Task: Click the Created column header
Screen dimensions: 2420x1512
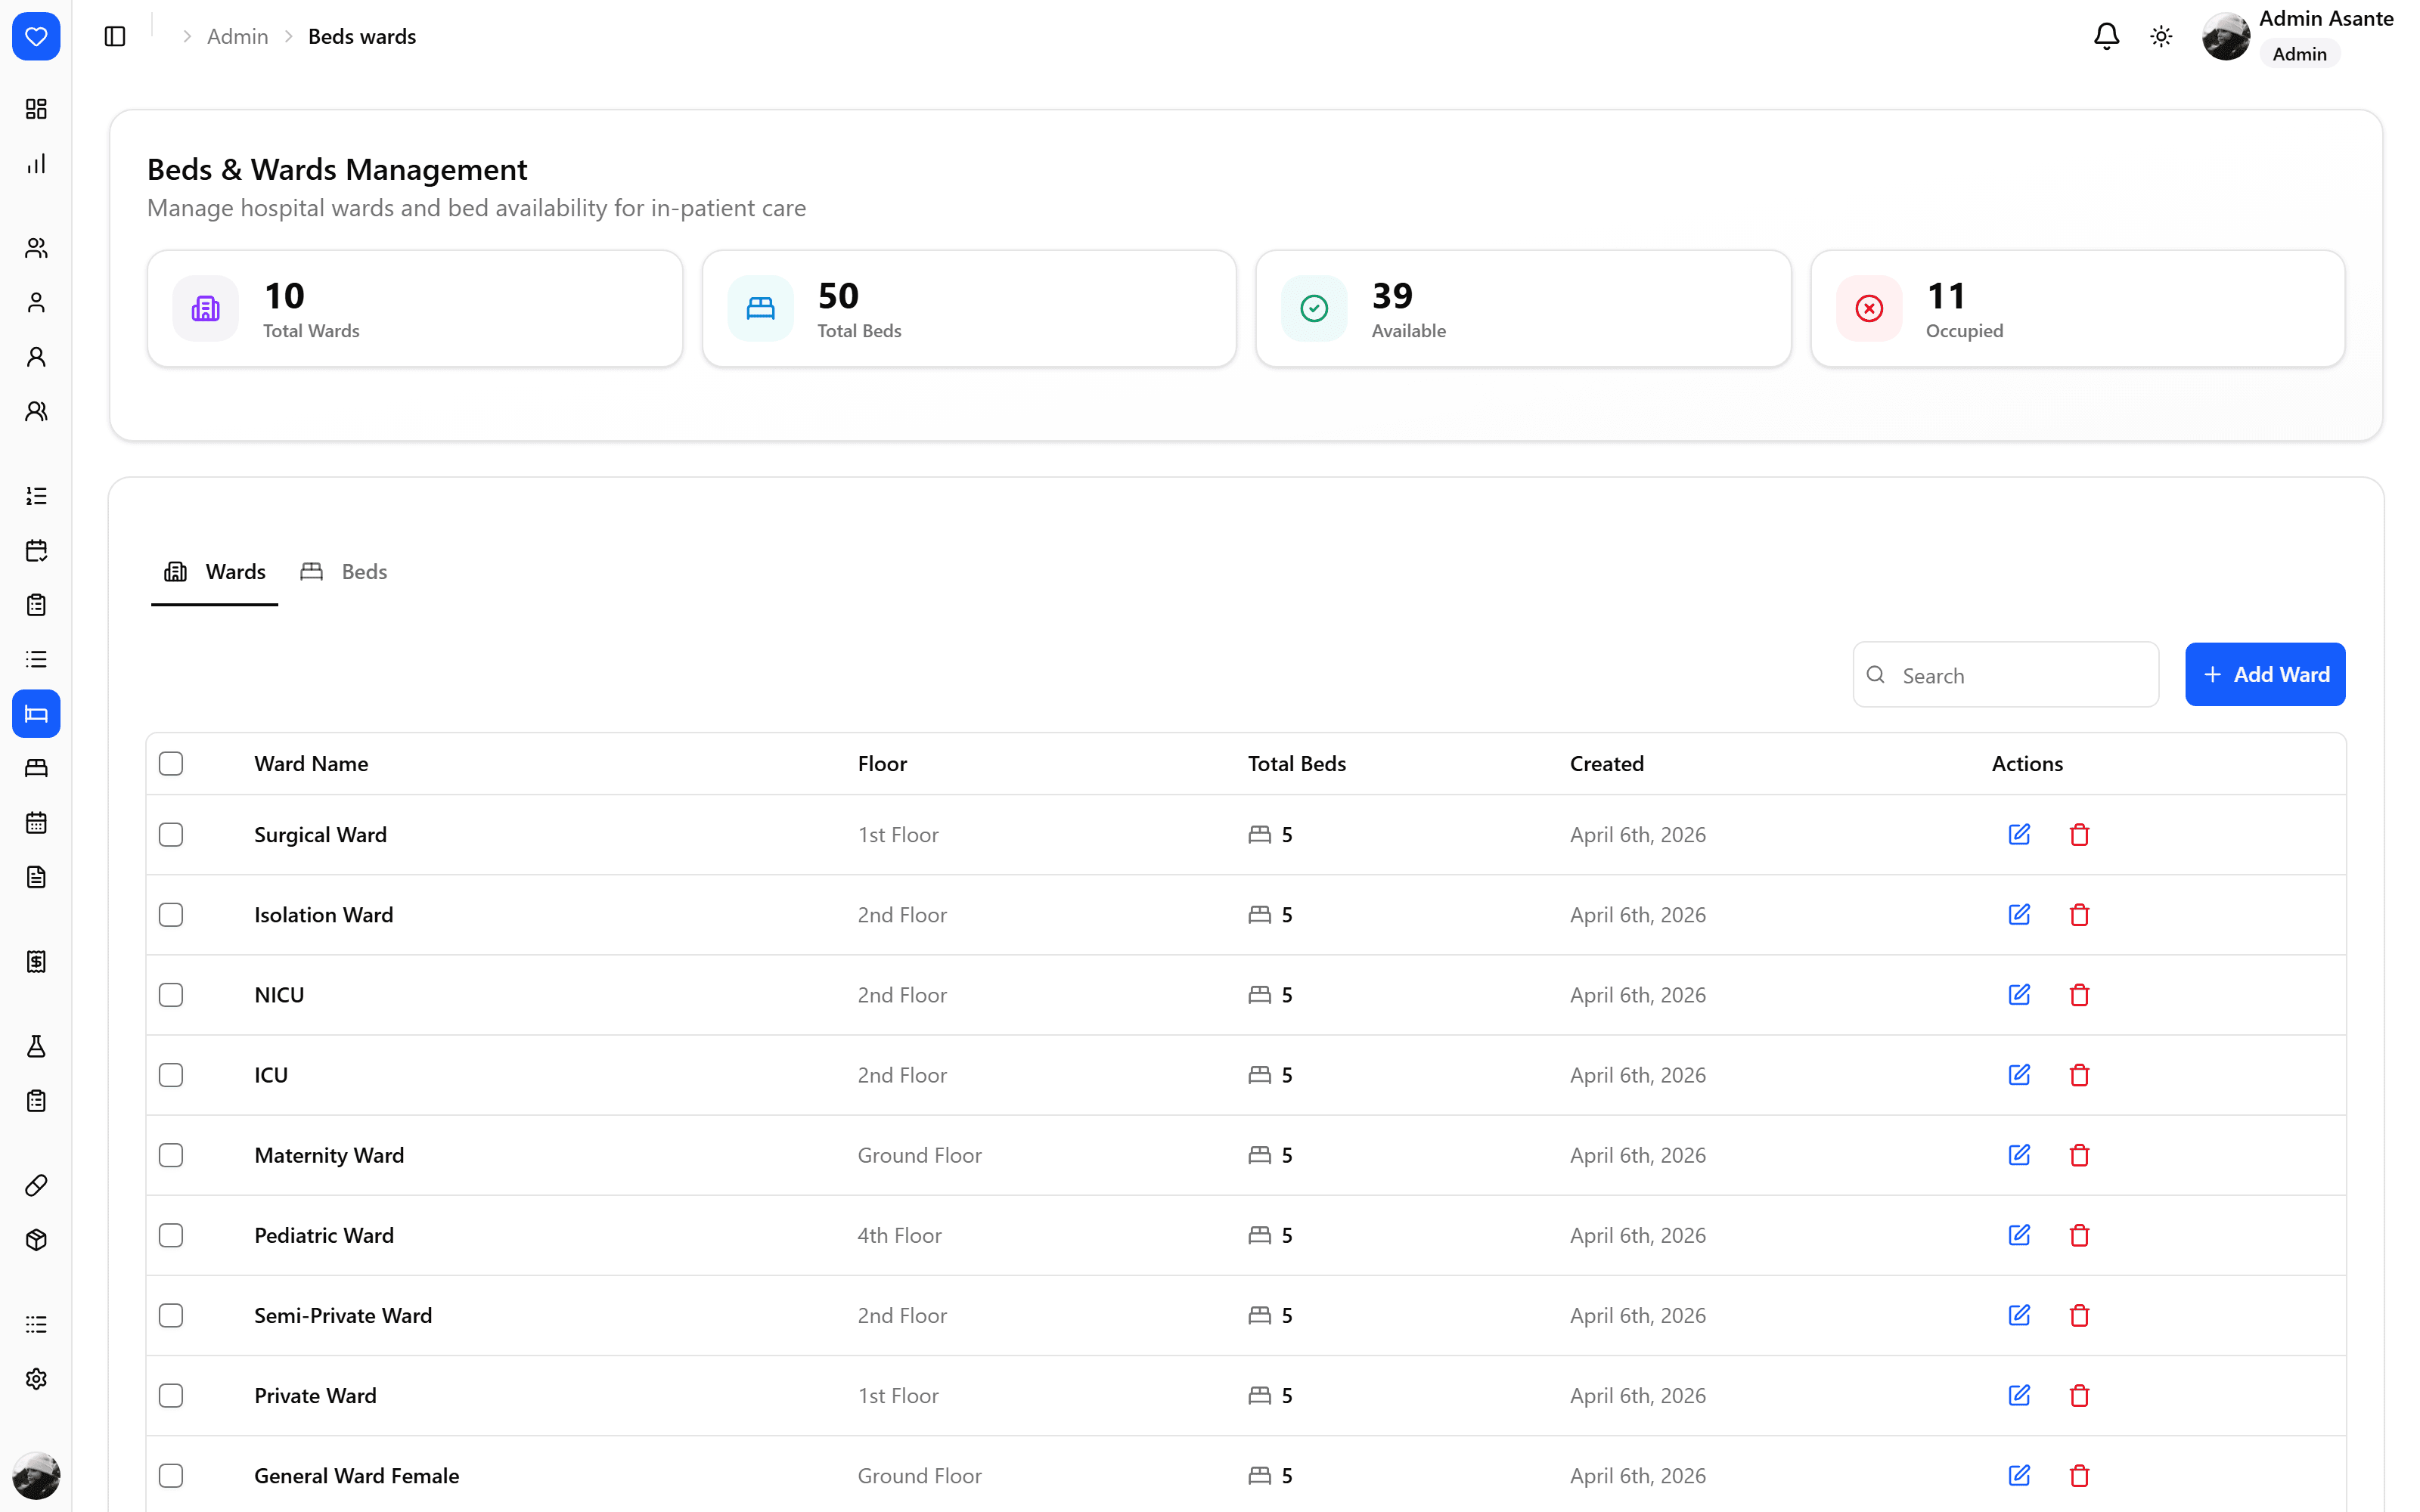Action: [1606, 764]
